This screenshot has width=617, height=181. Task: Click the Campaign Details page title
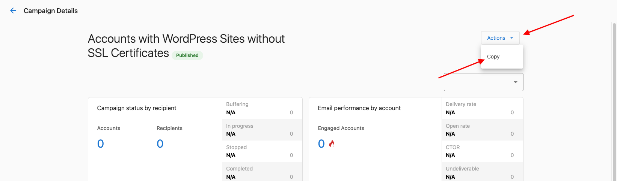pos(51,11)
